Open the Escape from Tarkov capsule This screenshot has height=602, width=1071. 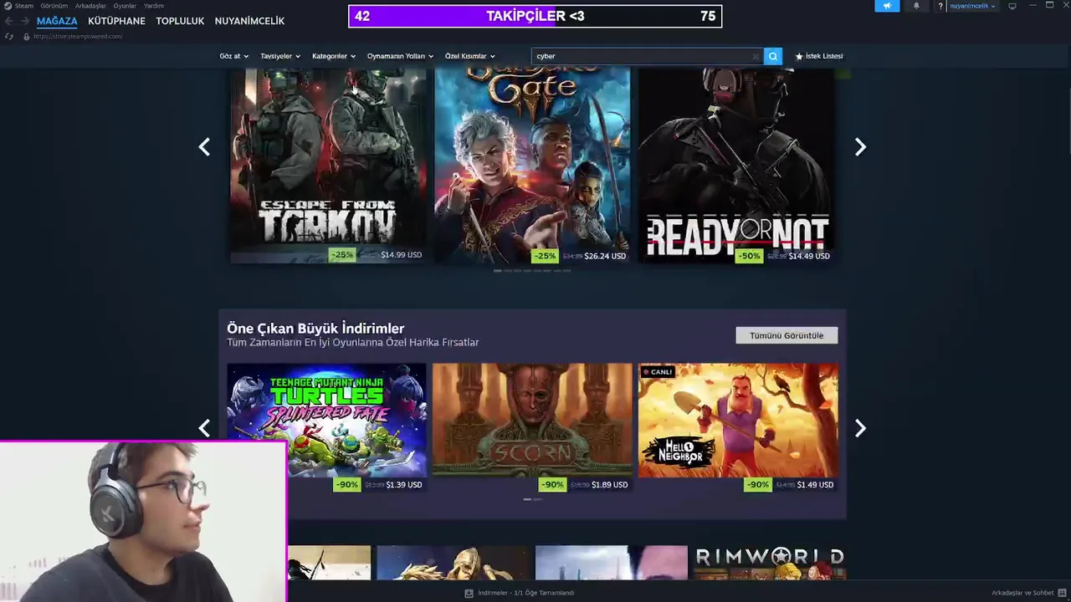coord(328,166)
